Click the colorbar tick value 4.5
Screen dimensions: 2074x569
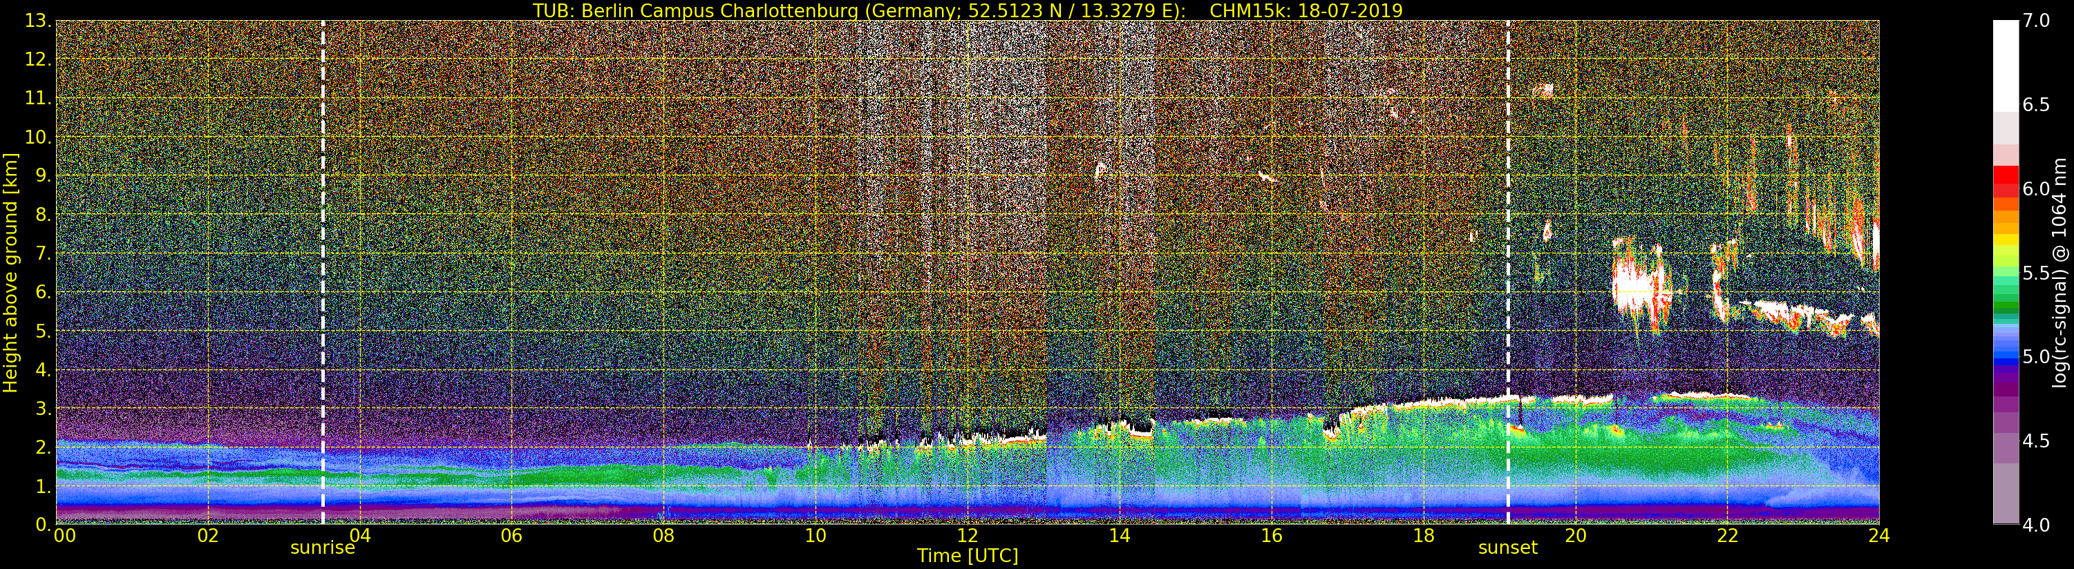click(x=2036, y=441)
